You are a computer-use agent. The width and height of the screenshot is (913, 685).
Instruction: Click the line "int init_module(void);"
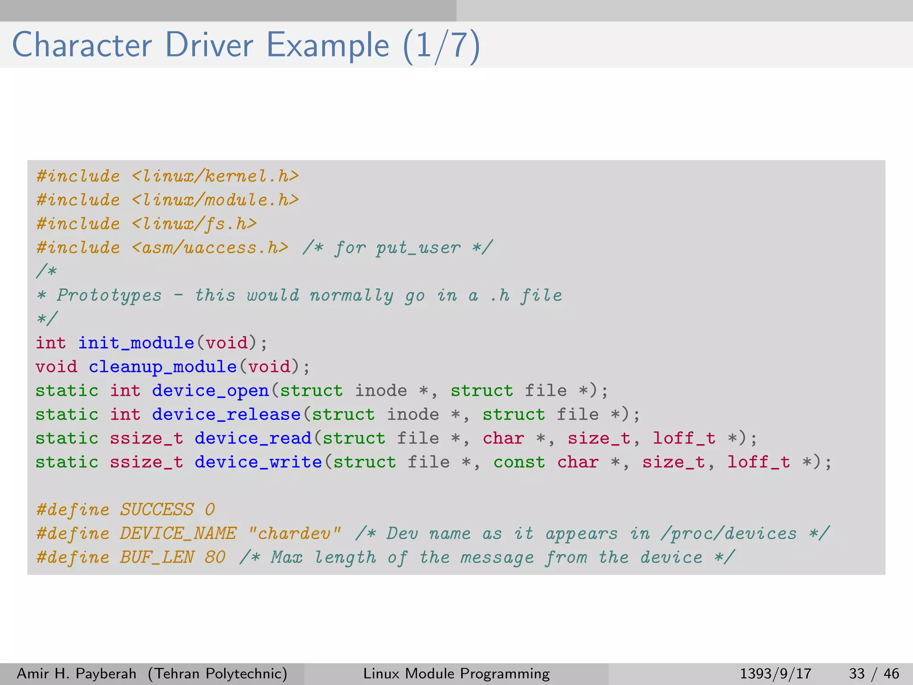(152, 343)
